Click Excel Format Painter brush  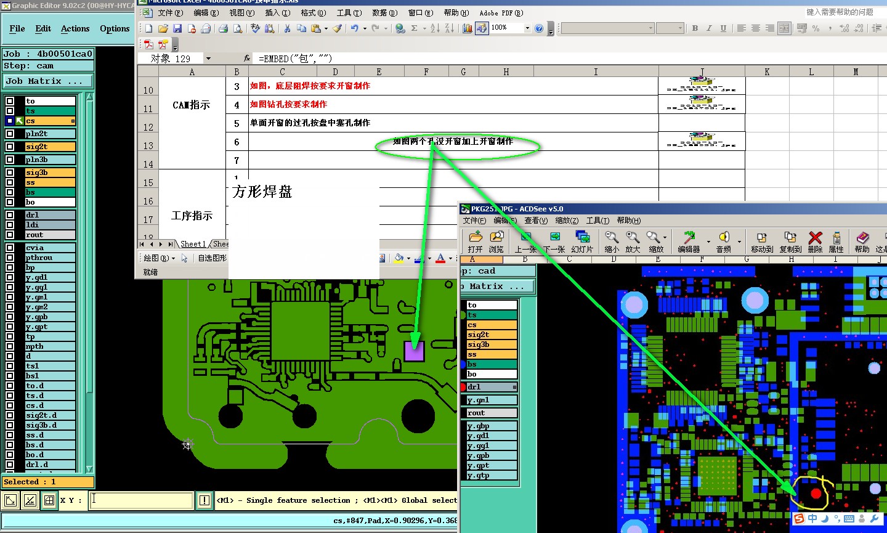[337, 28]
